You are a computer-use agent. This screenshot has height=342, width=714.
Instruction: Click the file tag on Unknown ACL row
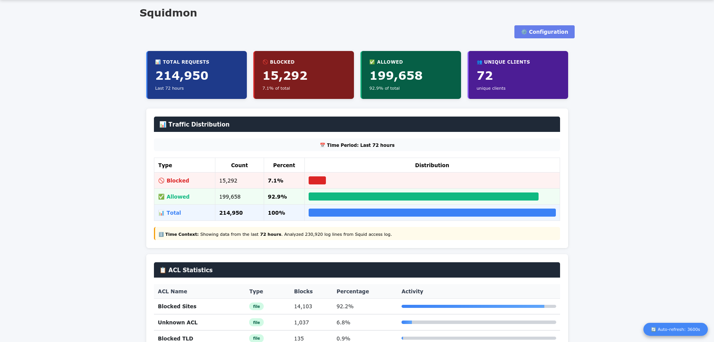click(256, 322)
